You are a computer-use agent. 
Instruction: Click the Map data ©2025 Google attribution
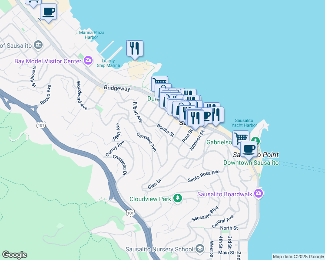tap(298, 257)
